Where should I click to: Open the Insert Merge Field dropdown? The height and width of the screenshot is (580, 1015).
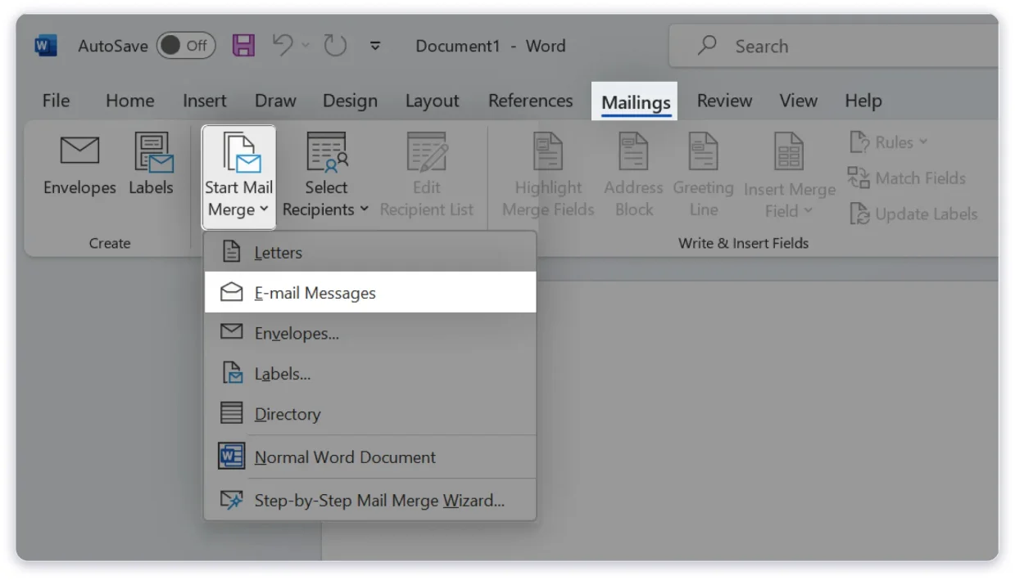pyautogui.click(x=789, y=176)
